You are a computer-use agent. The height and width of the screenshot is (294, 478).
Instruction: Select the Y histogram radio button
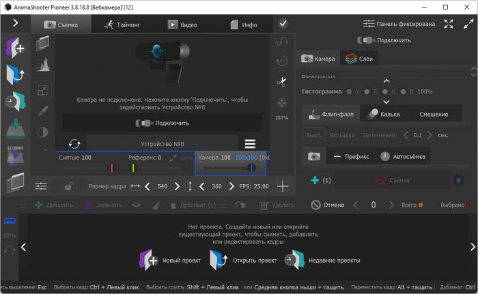(x=350, y=91)
